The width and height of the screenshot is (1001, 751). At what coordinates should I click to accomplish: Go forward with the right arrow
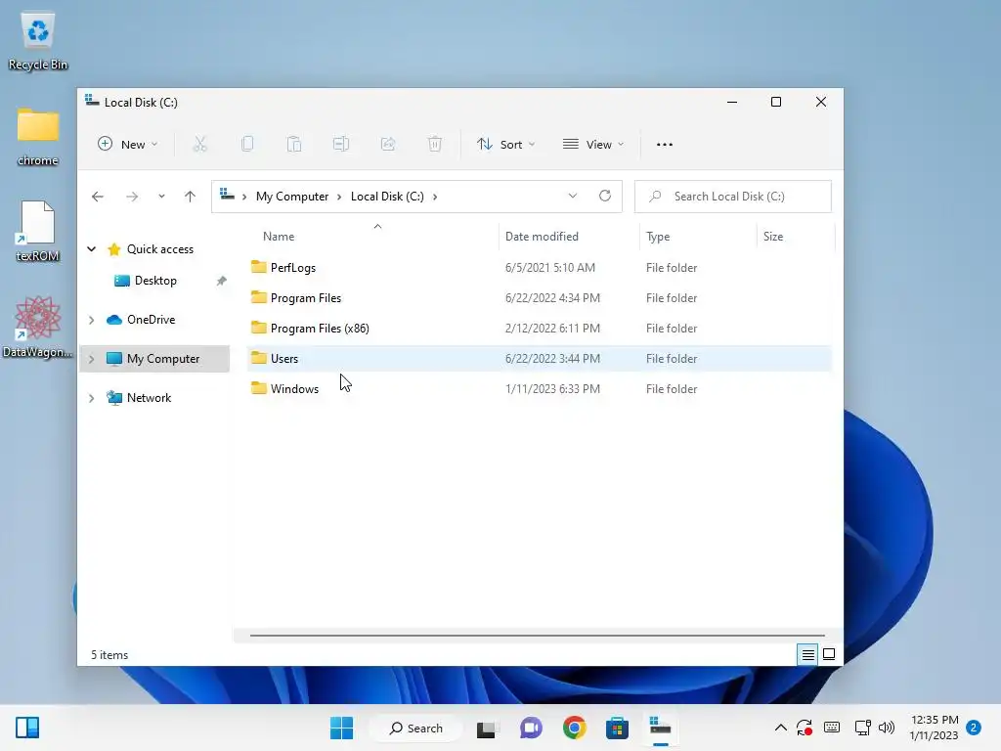coord(132,197)
